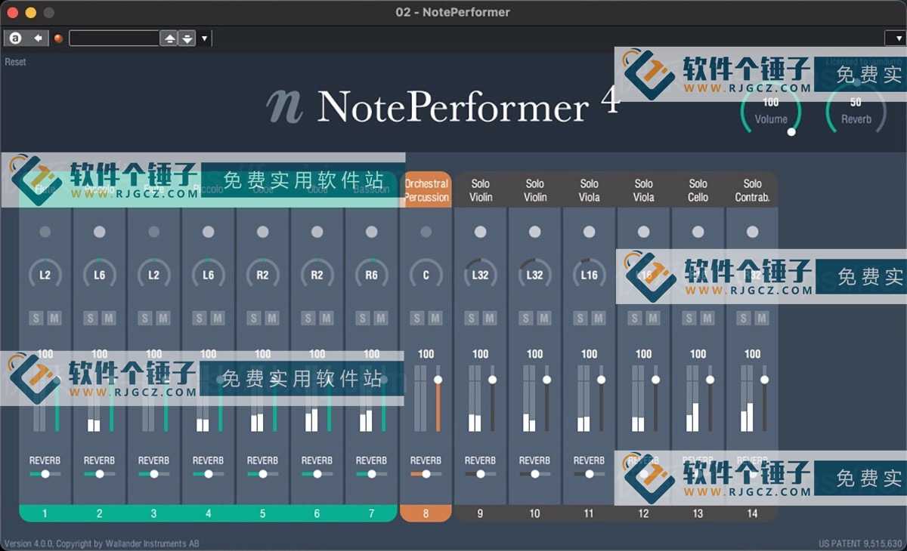Solo the Orchestral Percussion channel
Viewport: 907px width, 551px height.
coord(417,319)
